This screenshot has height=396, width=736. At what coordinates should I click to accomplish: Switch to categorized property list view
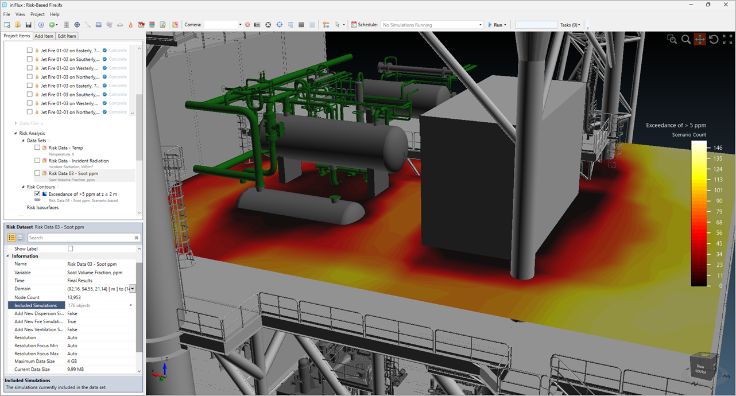(x=11, y=238)
